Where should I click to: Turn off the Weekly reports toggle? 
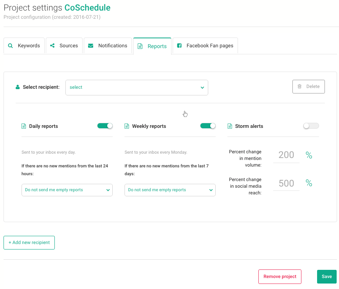point(208,126)
